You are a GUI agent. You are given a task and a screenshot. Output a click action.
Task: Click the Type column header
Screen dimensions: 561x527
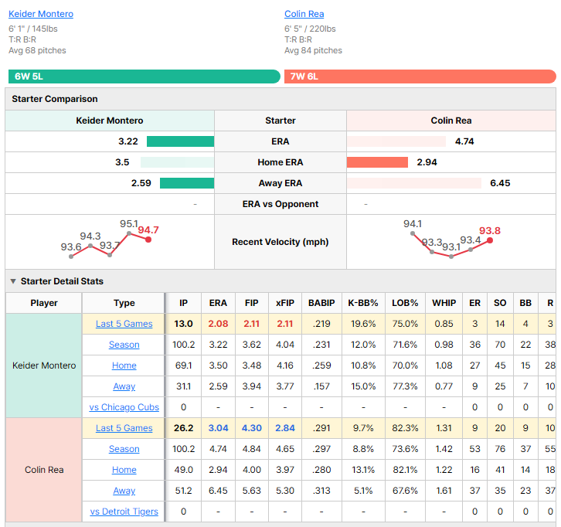point(124,303)
